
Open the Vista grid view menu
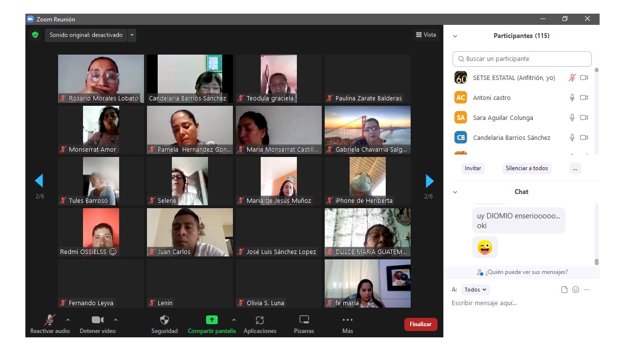(x=426, y=35)
